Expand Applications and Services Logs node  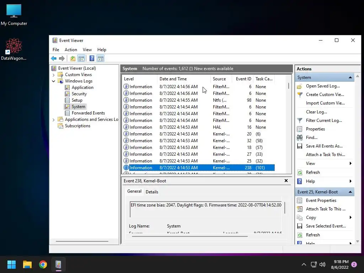pos(54,120)
